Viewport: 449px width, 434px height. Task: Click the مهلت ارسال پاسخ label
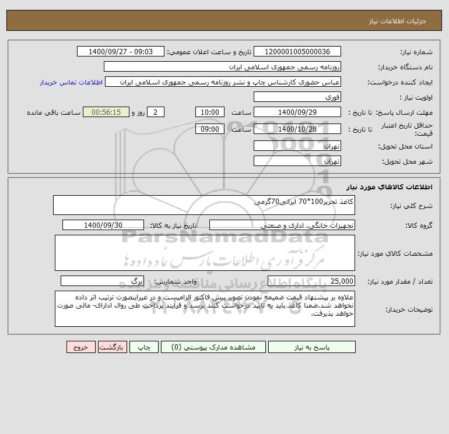(x=404, y=112)
